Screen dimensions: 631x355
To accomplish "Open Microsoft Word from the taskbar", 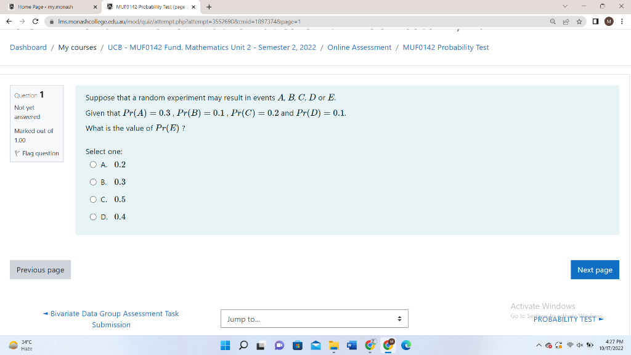I will [x=351, y=345].
